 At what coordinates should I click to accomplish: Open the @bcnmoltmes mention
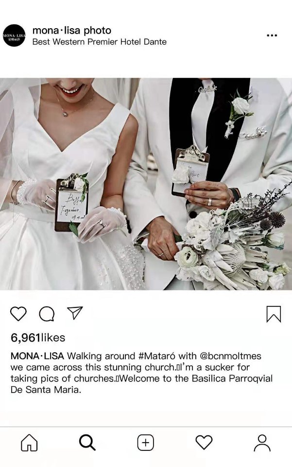coord(230,356)
